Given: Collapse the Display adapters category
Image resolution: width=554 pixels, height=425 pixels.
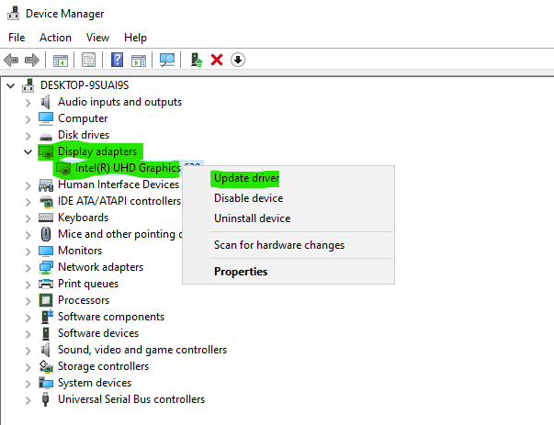Looking at the screenshot, I should 28,152.
